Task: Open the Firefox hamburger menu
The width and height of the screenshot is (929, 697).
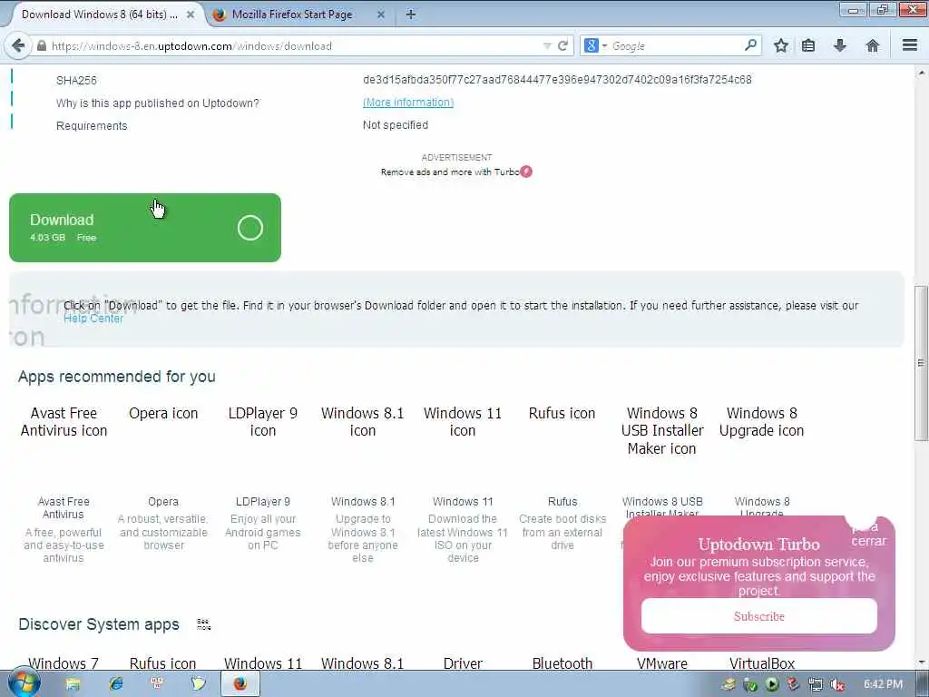Action: tap(909, 45)
